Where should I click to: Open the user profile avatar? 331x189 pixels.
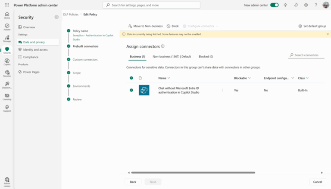click(326, 5)
